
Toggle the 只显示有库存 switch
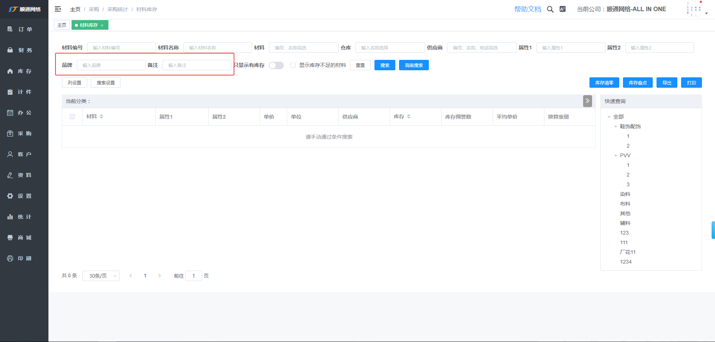(276, 65)
